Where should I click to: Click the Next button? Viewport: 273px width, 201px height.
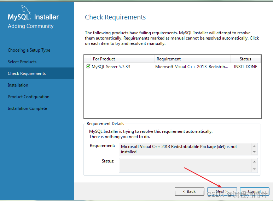pyautogui.click(x=222, y=191)
